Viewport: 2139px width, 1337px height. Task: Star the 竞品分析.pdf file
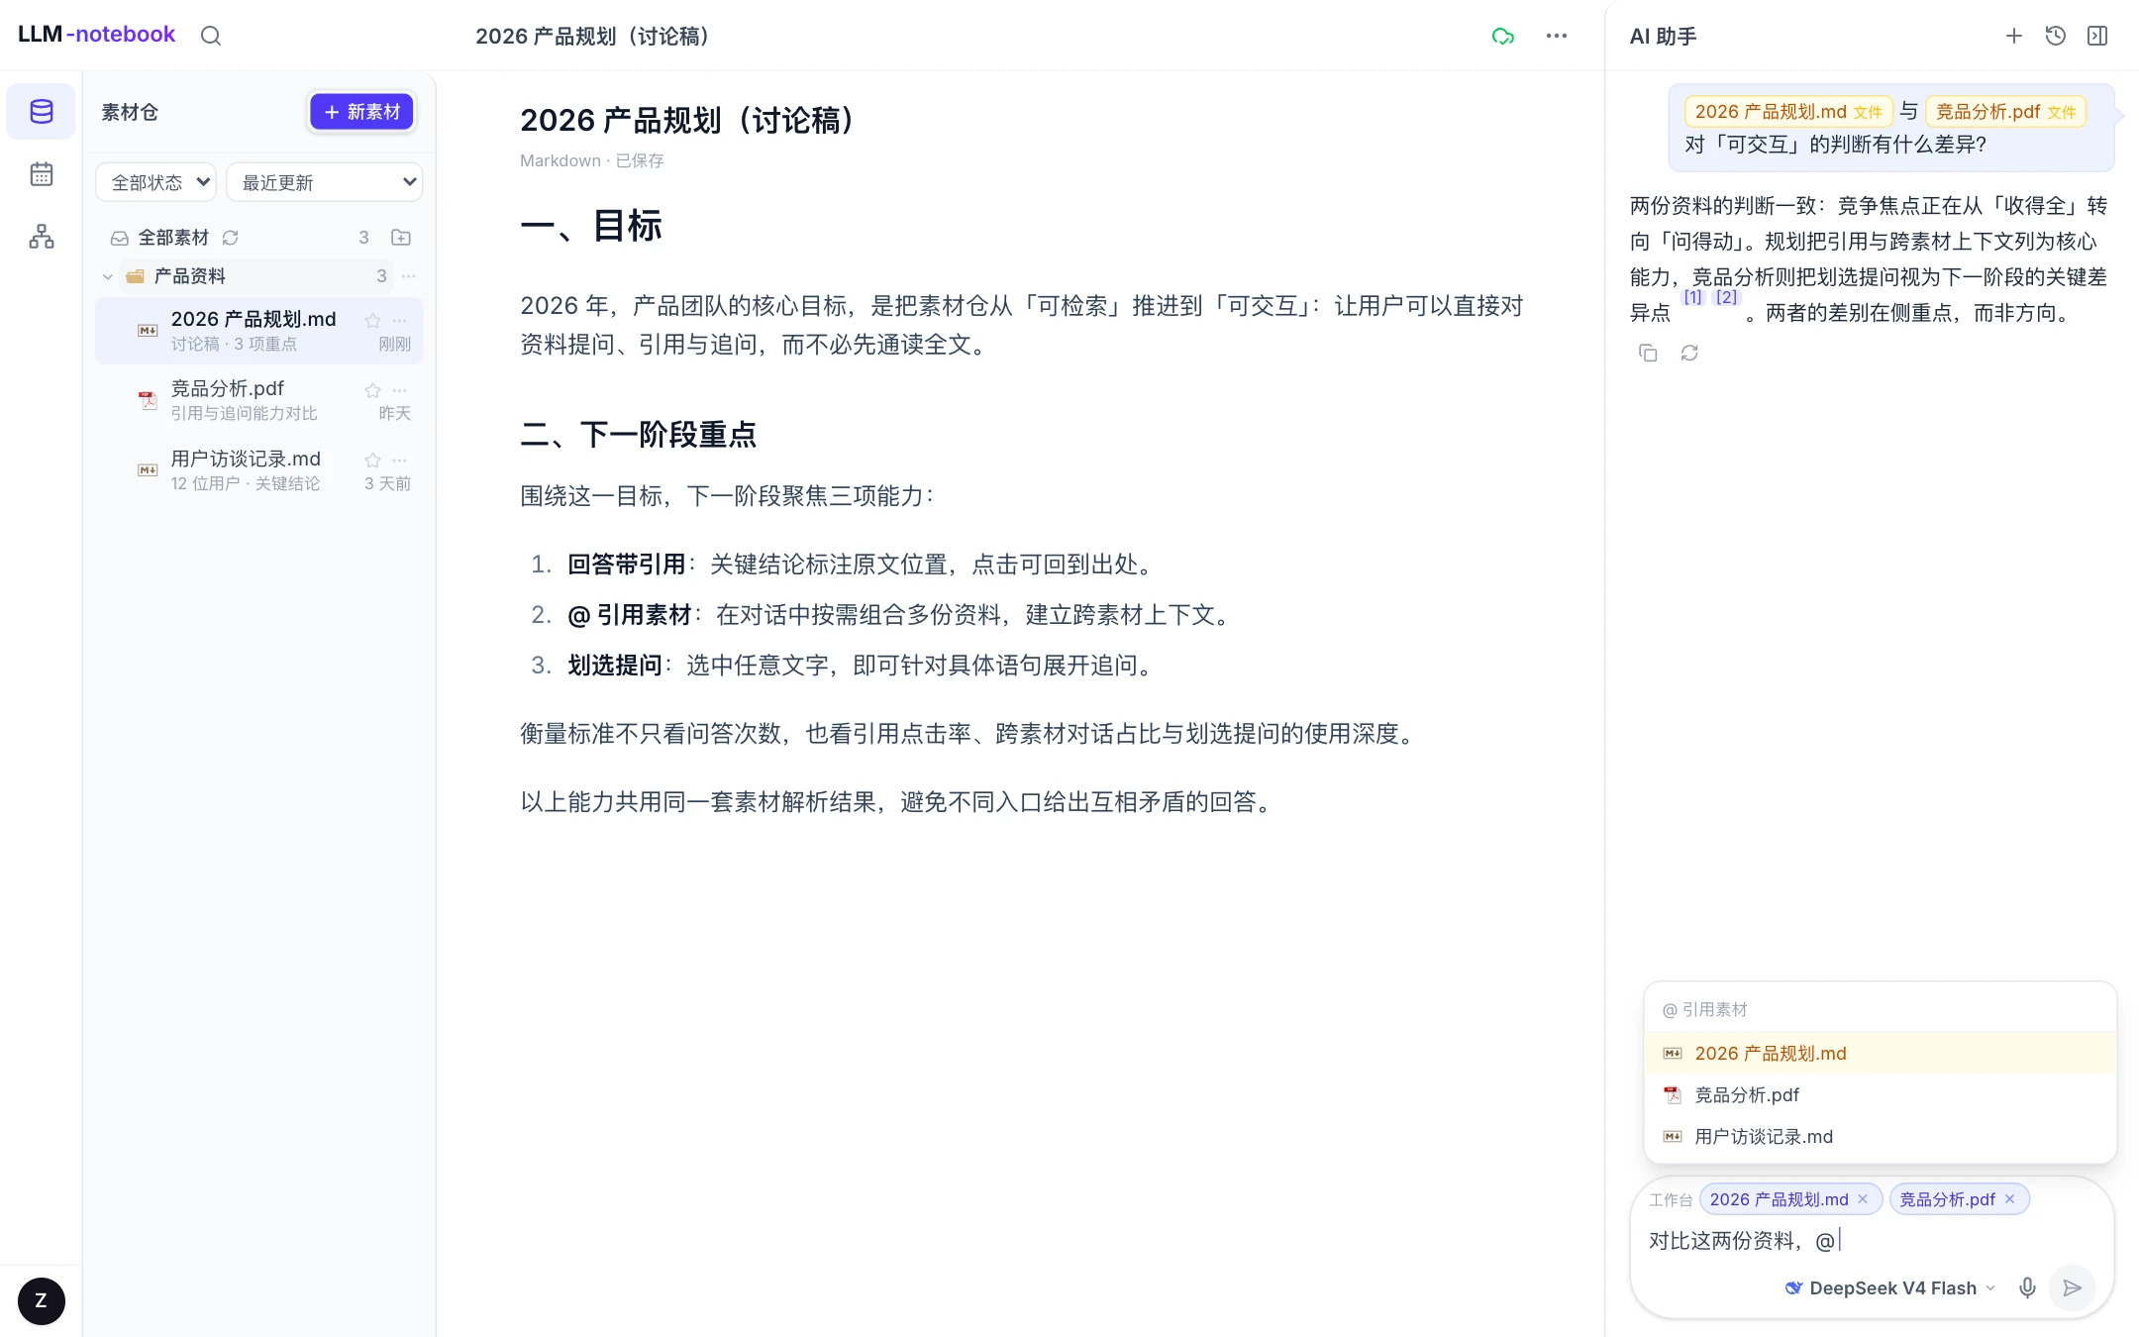(372, 390)
